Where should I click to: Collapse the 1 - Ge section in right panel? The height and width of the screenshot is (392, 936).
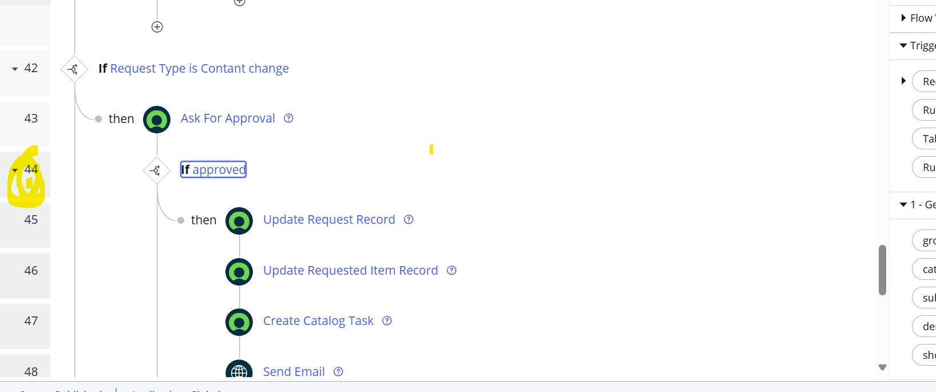pyautogui.click(x=903, y=204)
